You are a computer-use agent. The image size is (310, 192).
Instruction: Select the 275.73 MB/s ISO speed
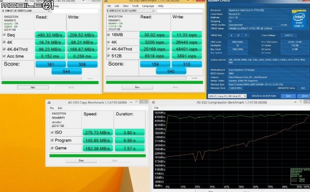tap(97, 133)
